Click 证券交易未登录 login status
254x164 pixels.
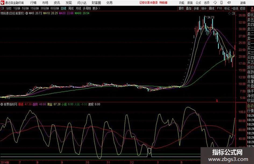tap(149, 3)
